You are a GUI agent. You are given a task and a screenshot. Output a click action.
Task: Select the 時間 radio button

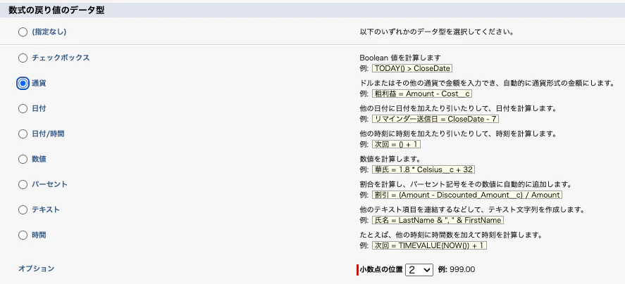point(23,235)
